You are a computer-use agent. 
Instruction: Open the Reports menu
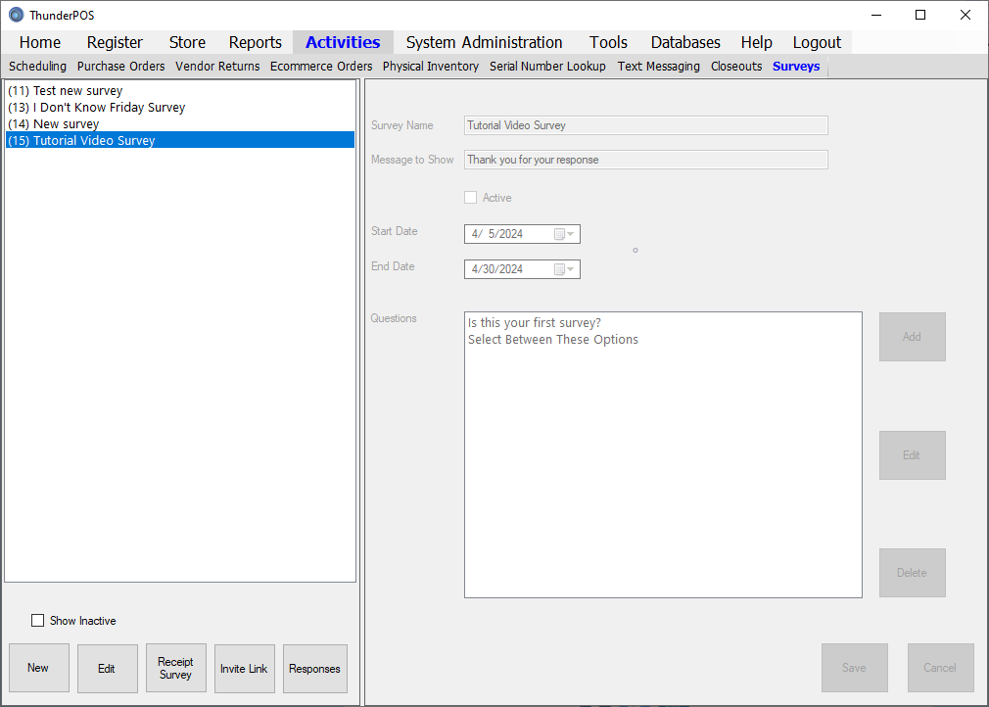point(255,42)
